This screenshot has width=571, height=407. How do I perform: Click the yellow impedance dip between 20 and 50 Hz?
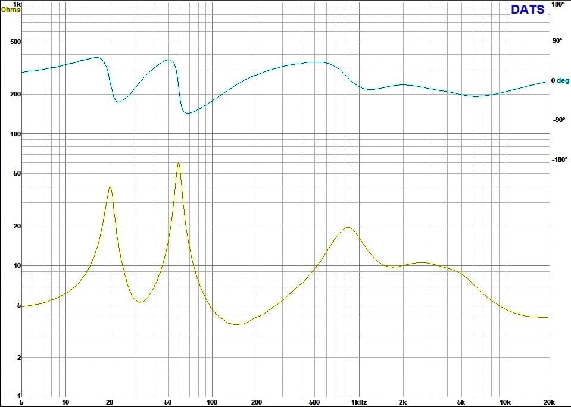click(x=140, y=302)
